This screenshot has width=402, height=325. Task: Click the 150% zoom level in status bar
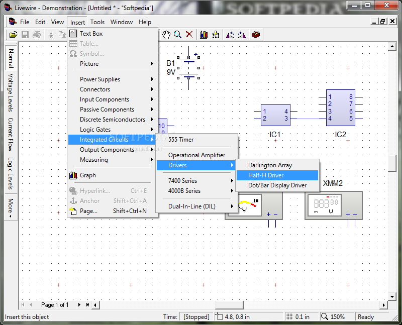click(337, 317)
